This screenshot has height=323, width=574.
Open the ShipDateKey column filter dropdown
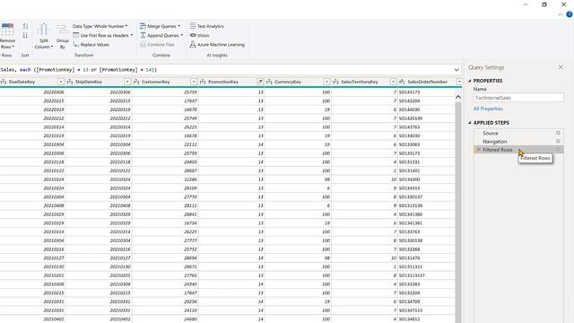click(x=127, y=82)
